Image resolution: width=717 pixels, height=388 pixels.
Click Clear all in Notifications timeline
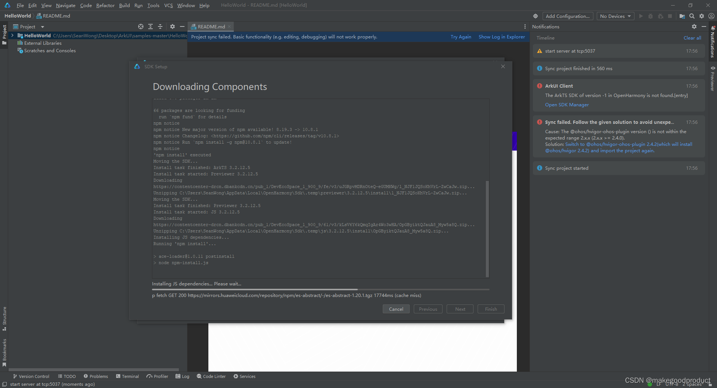(692, 38)
